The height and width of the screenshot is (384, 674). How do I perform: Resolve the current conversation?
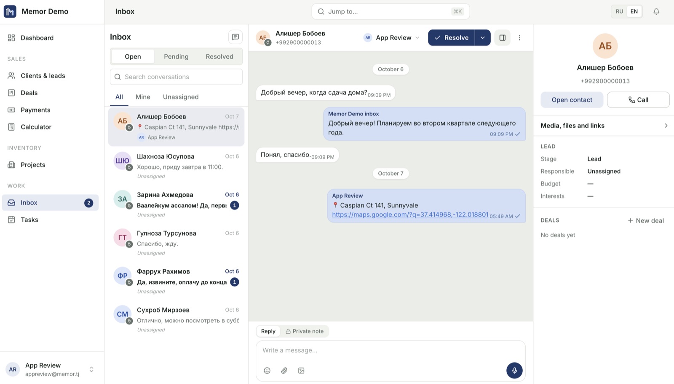(452, 38)
